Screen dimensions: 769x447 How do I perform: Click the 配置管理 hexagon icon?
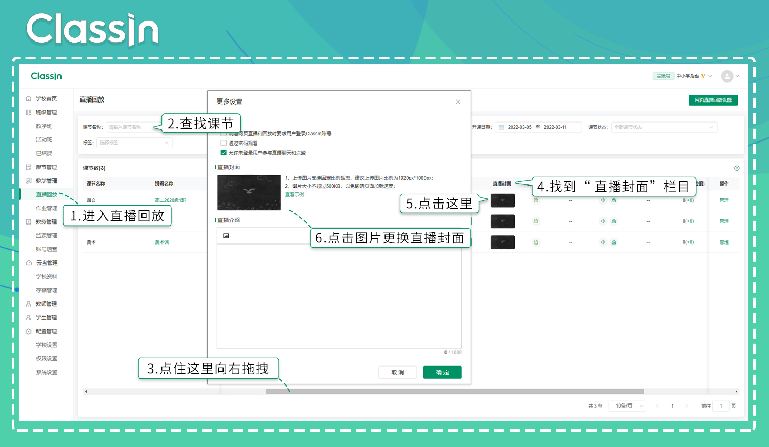pyautogui.click(x=29, y=332)
